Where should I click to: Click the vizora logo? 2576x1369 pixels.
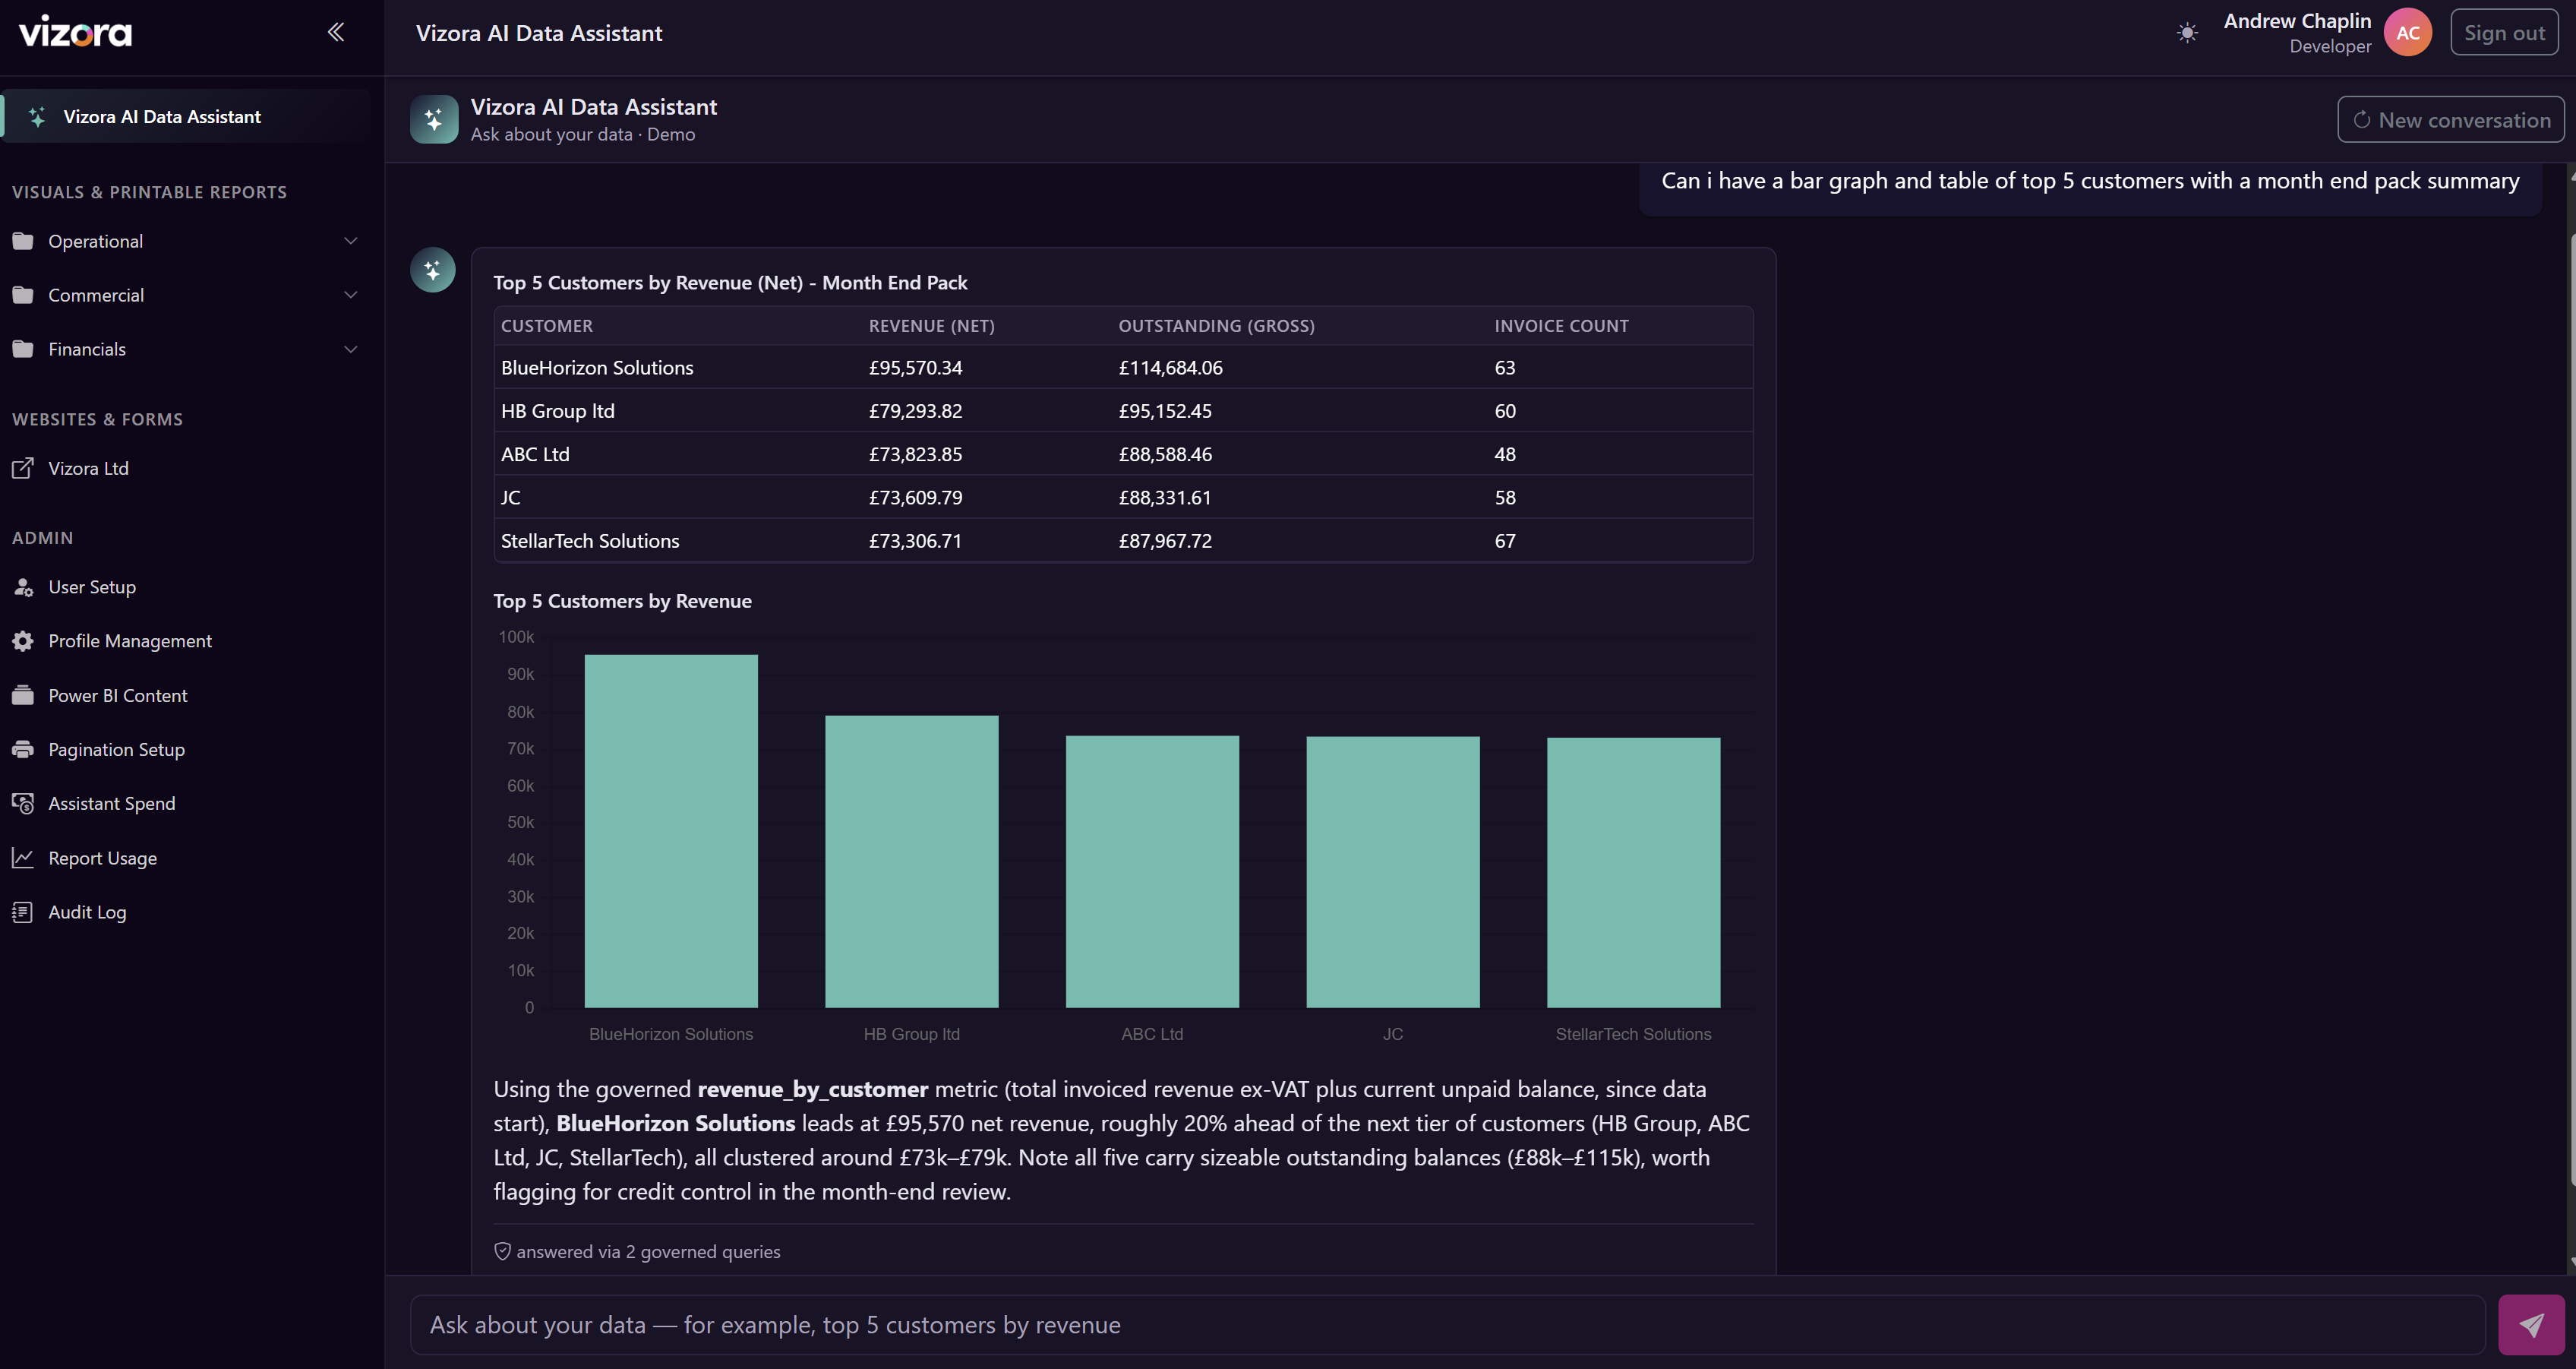(x=75, y=33)
